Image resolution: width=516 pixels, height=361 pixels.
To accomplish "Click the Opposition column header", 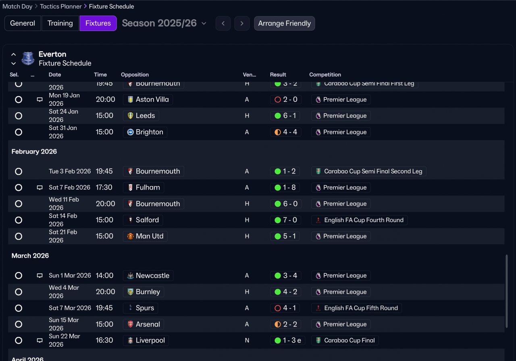I will pyautogui.click(x=135, y=74).
